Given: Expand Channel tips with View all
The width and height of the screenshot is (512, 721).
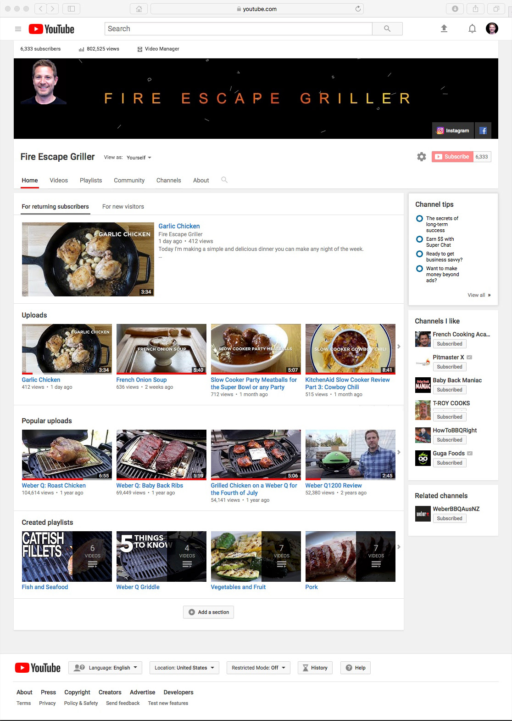Looking at the screenshot, I should click(x=479, y=295).
